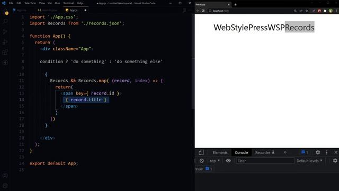
Task: Open the Extensions puzzle icon in browser
Action: click(x=325, y=11)
